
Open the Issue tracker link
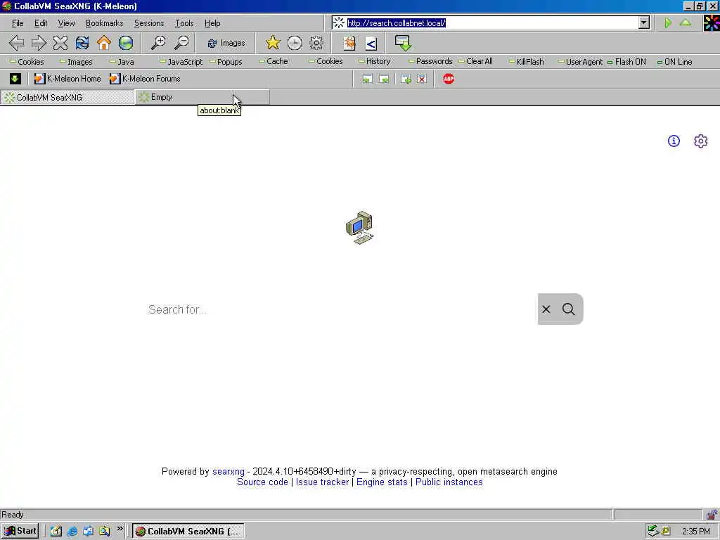pos(322,482)
